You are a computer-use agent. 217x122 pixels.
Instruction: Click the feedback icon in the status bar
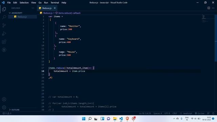pos(208,113)
